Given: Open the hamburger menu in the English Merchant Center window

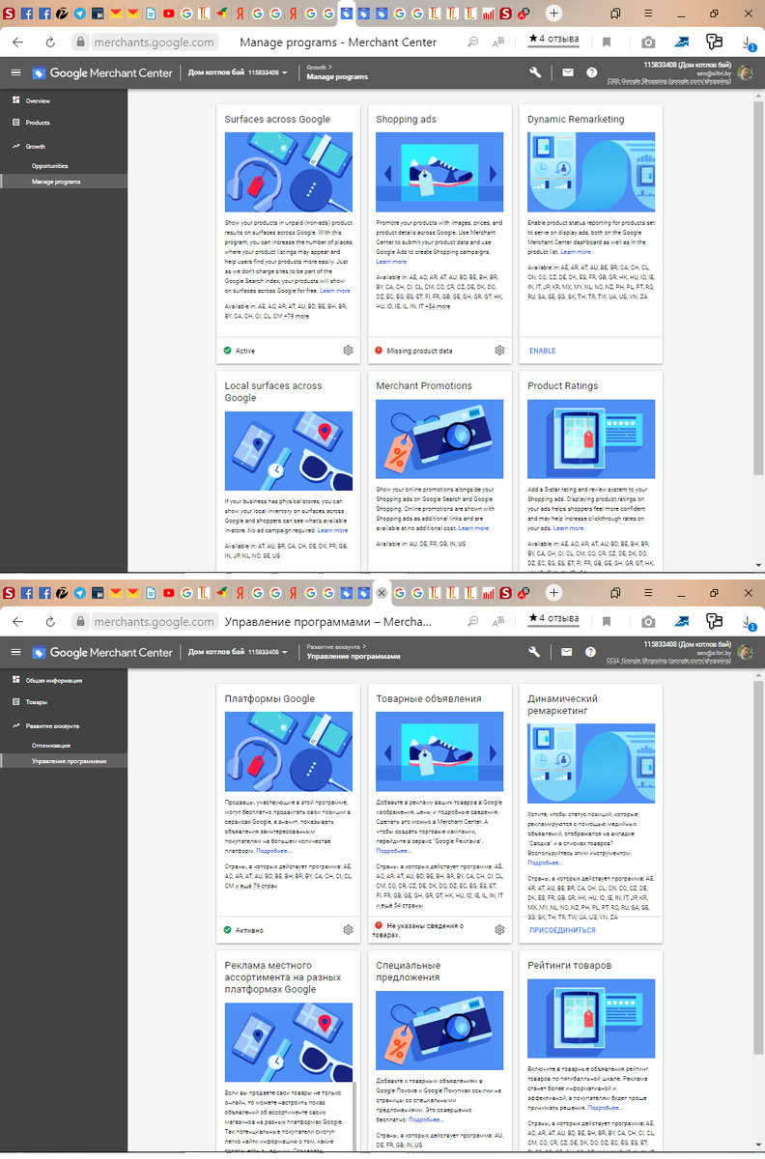Looking at the screenshot, I should 15,73.
